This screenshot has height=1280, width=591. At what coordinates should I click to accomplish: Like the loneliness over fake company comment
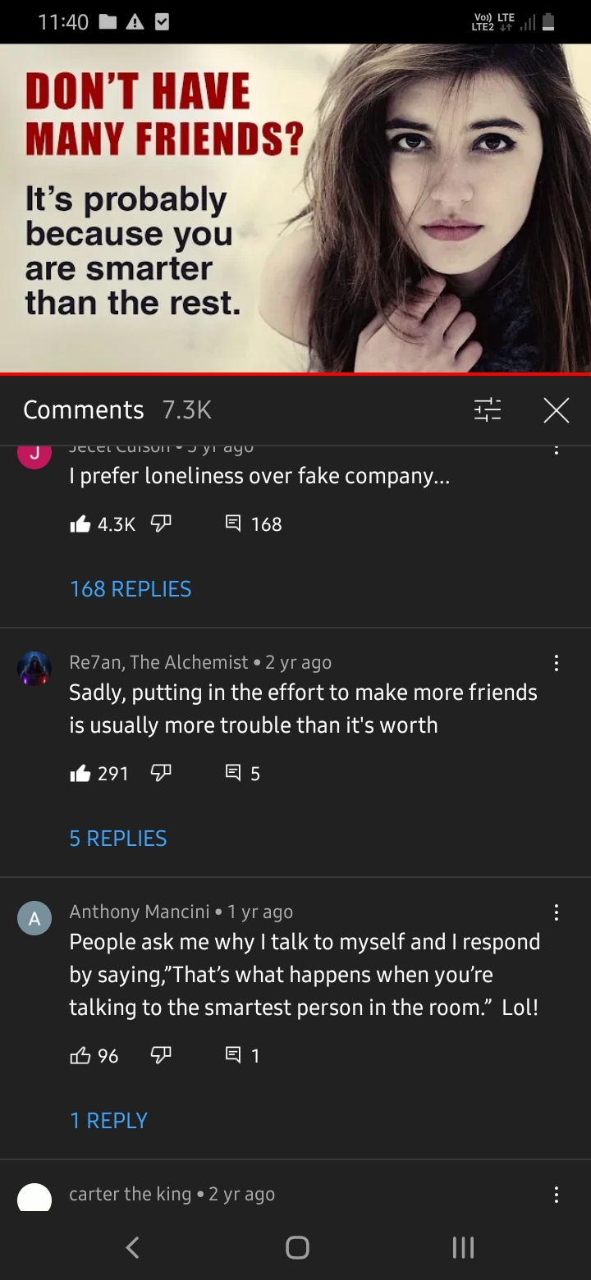[80, 524]
